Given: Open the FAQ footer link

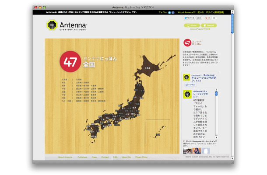Looking at the screenshot, I should [x=115, y=157].
